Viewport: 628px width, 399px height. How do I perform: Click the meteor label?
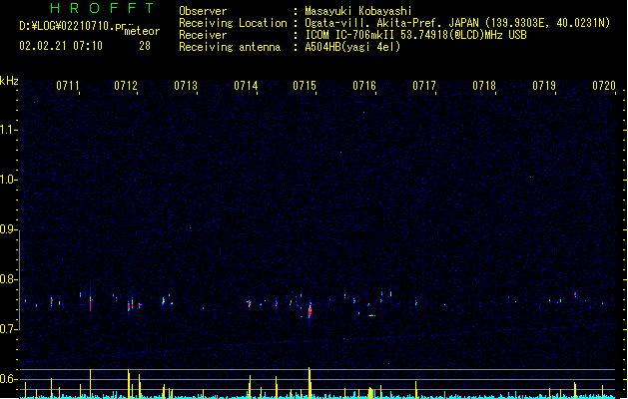142,31
